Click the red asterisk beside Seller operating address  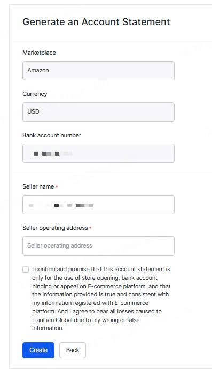point(90,228)
